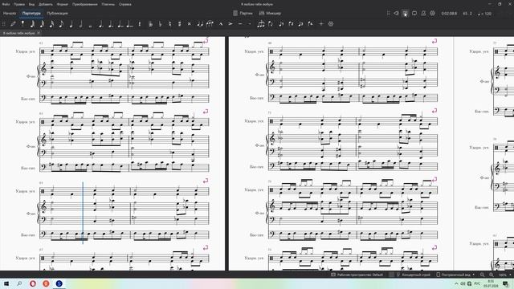This screenshot has height=289, width=514.
Task: Add marcato articulation
Action: pyautogui.click(x=221, y=23)
